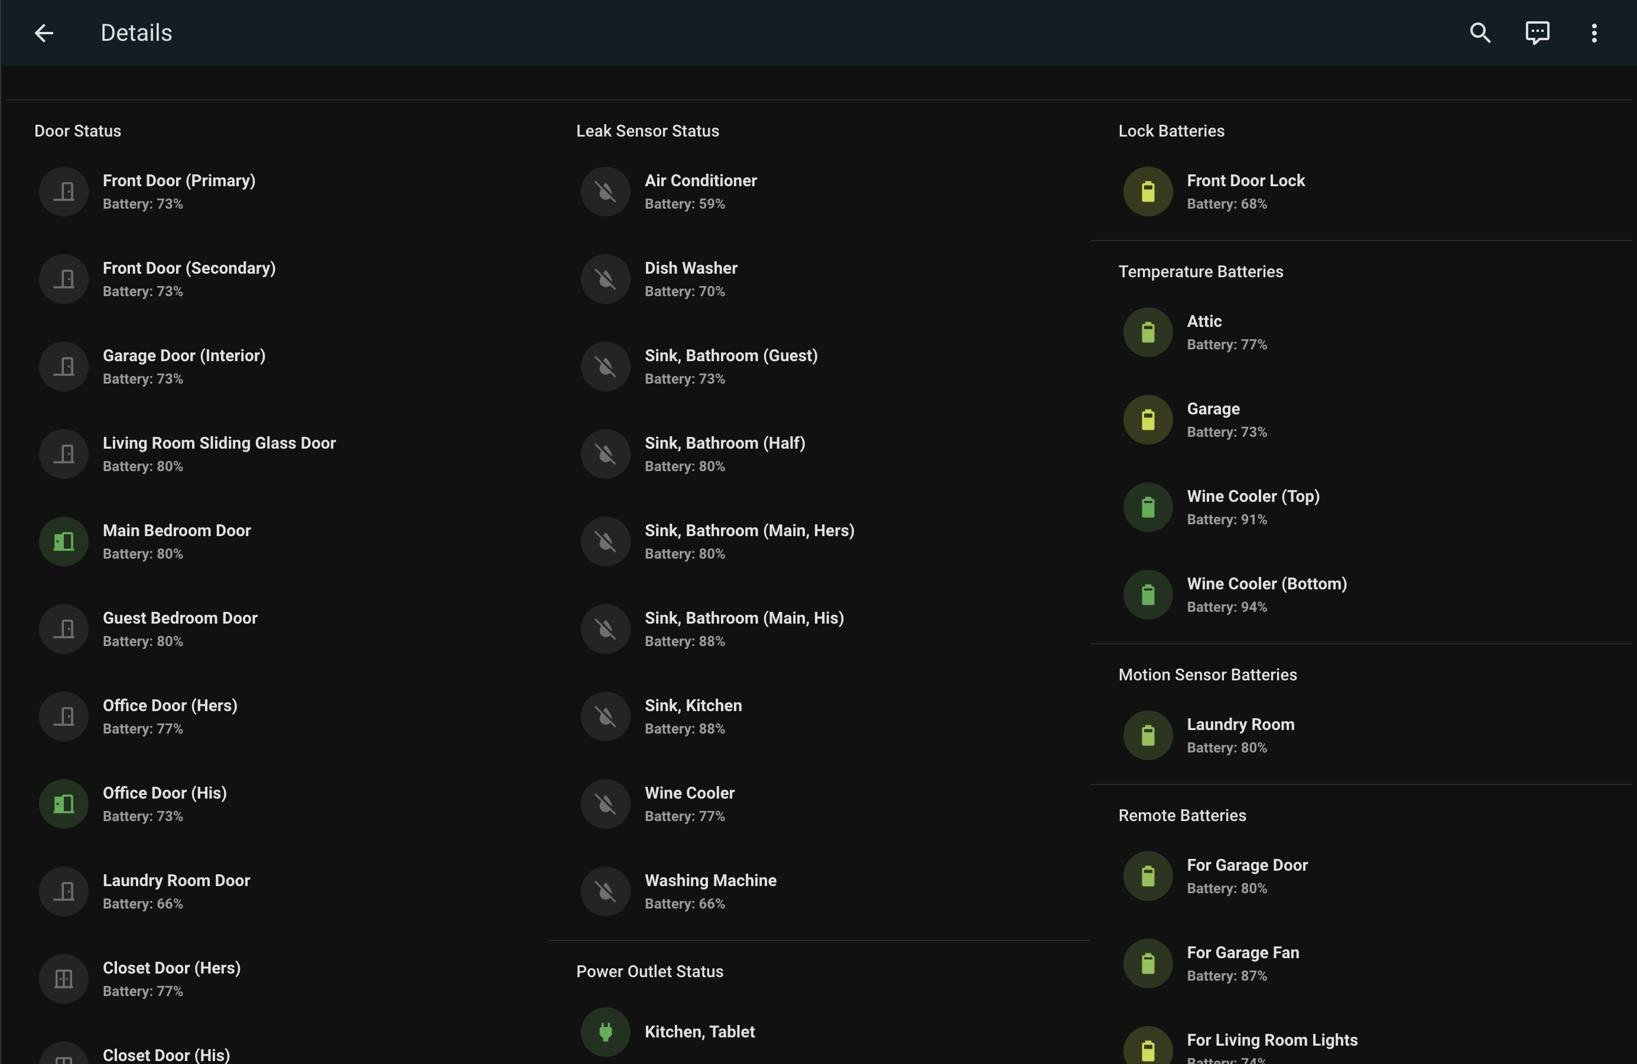Open Laundry Room motion sensor battery row
The image size is (1637, 1064).
pyautogui.click(x=1240, y=735)
